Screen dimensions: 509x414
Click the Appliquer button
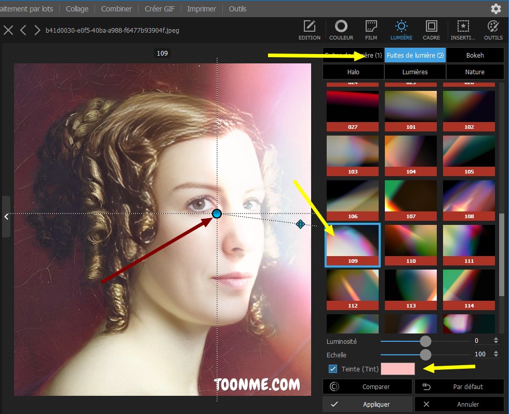click(368, 404)
